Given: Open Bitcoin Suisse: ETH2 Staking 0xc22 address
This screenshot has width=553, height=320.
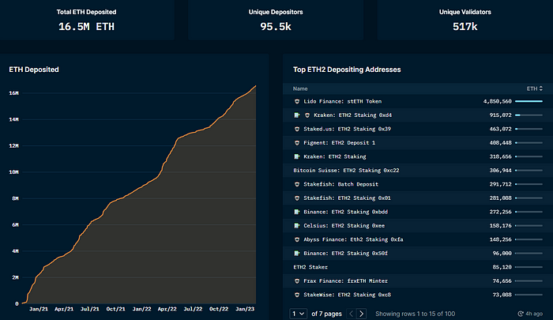Looking at the screenshot, I should (x=346, y=171).
